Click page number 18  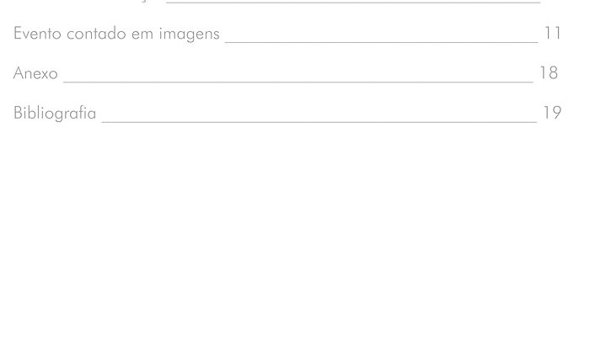coord(549,73)
